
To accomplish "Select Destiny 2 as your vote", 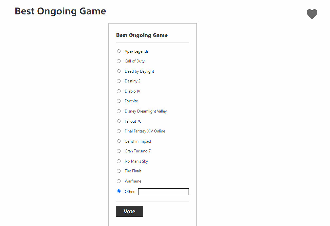I will 119,81.
